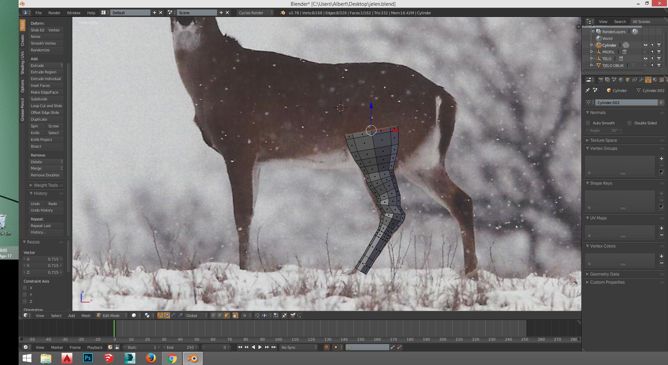Click the pin icon in properties panel
The height and width of the screenshot is (365, 668).
point(588,90)
